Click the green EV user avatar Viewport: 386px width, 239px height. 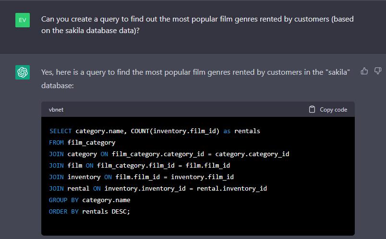coord(23,20)
